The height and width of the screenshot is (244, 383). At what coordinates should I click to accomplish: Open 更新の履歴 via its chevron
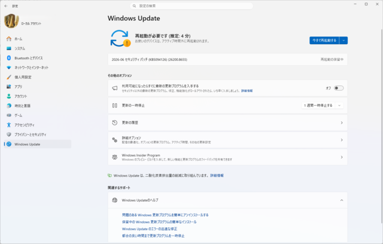342,123
